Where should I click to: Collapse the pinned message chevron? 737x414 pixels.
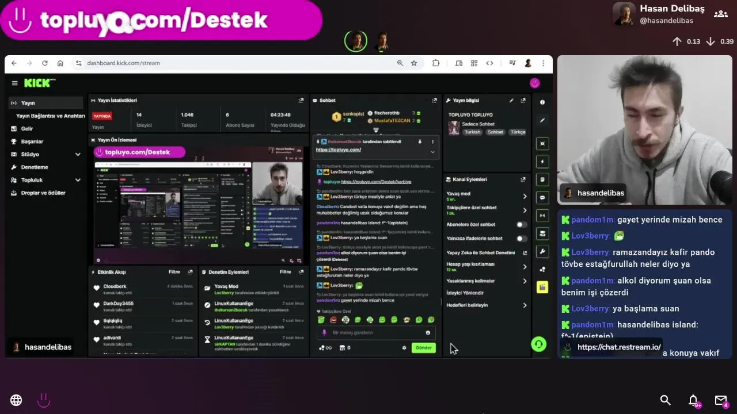click(x=432, y=152)
